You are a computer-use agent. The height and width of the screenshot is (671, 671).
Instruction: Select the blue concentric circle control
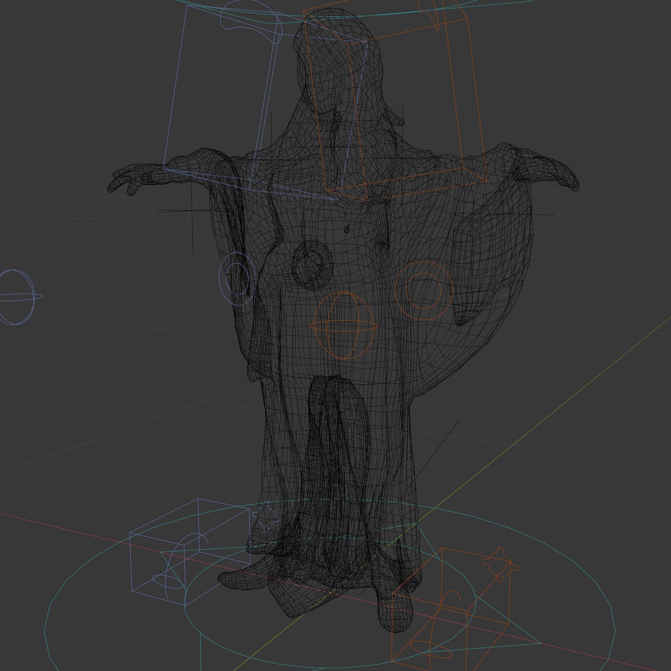[x=238, y=279]
